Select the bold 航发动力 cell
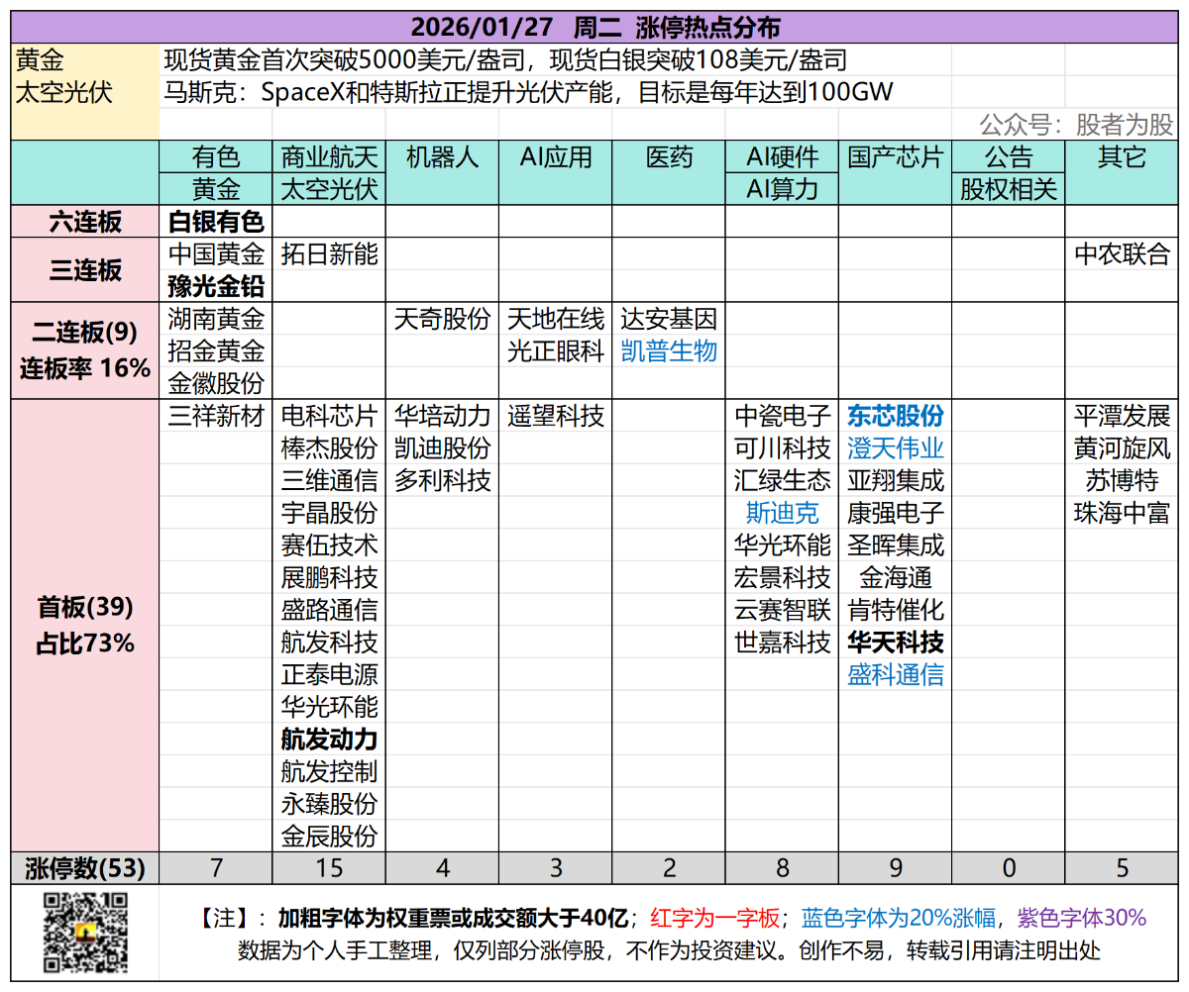This screenshot has width=1189, height=992. [x=329, y=740]
